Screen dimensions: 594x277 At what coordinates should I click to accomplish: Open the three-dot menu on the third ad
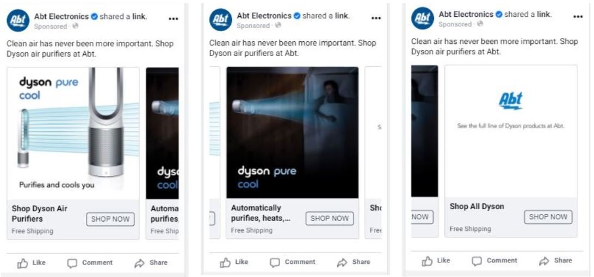coord(578,17)
